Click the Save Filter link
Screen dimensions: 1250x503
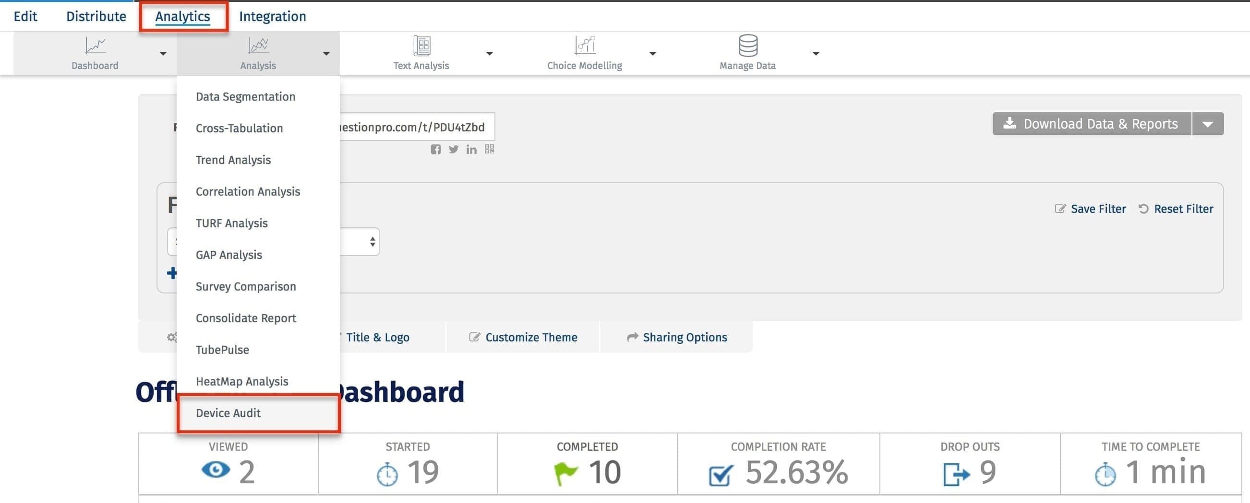pyautogui.click(x=1098, y=209)
